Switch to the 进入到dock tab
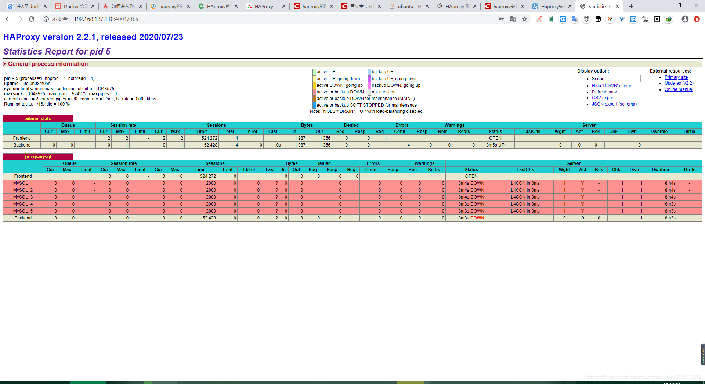 point(27,6)
